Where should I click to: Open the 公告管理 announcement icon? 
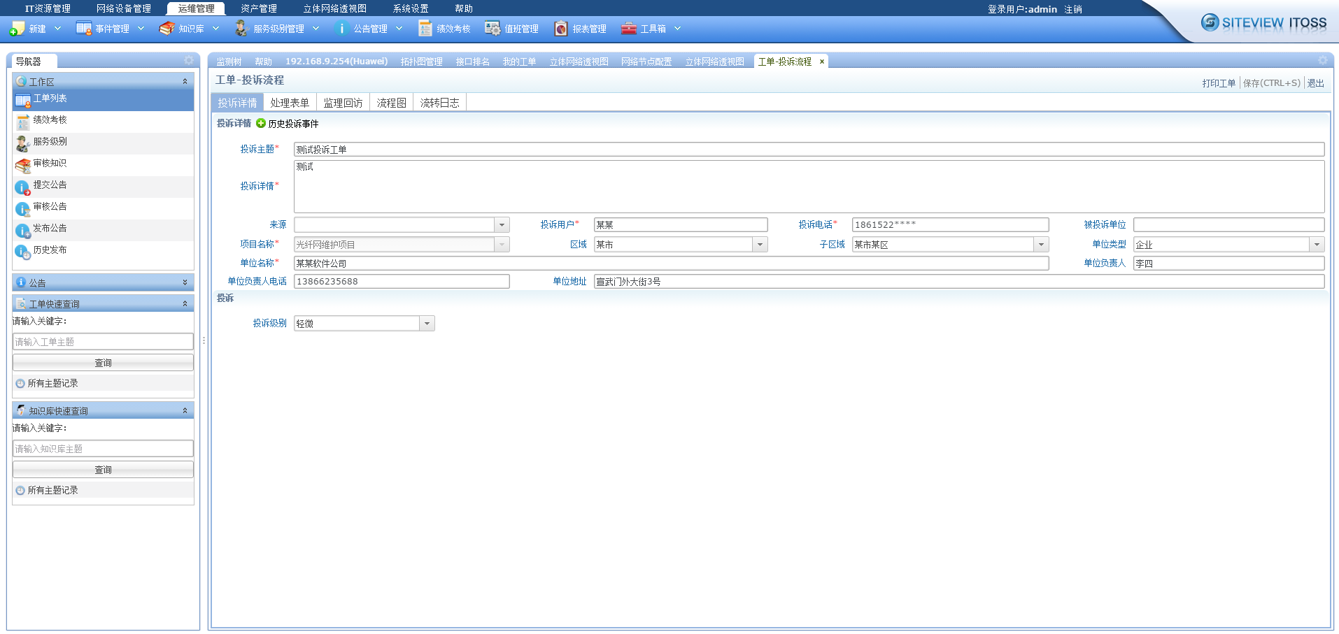click(x=342, y=28)
